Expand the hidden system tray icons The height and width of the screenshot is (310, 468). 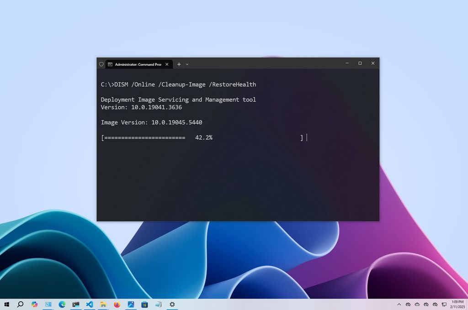coord(399,305)
